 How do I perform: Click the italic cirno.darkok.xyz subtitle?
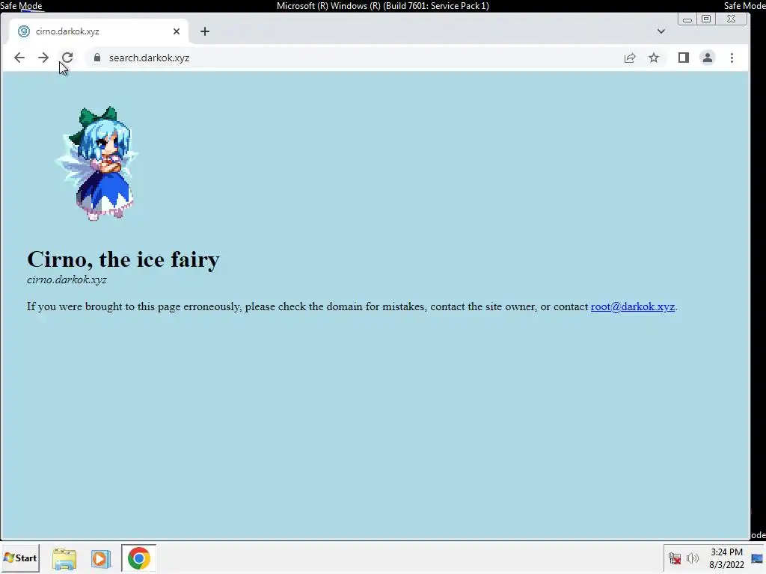[x=67, y=280]
